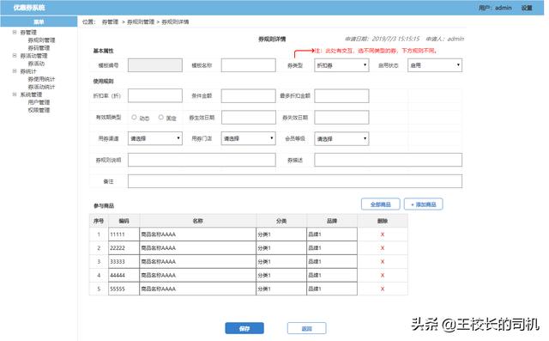Image resolution: width=549 pixels, height=341 pixels.
Task: Open the 用券渠道 dropdown
Action: [x=155, y=138]
